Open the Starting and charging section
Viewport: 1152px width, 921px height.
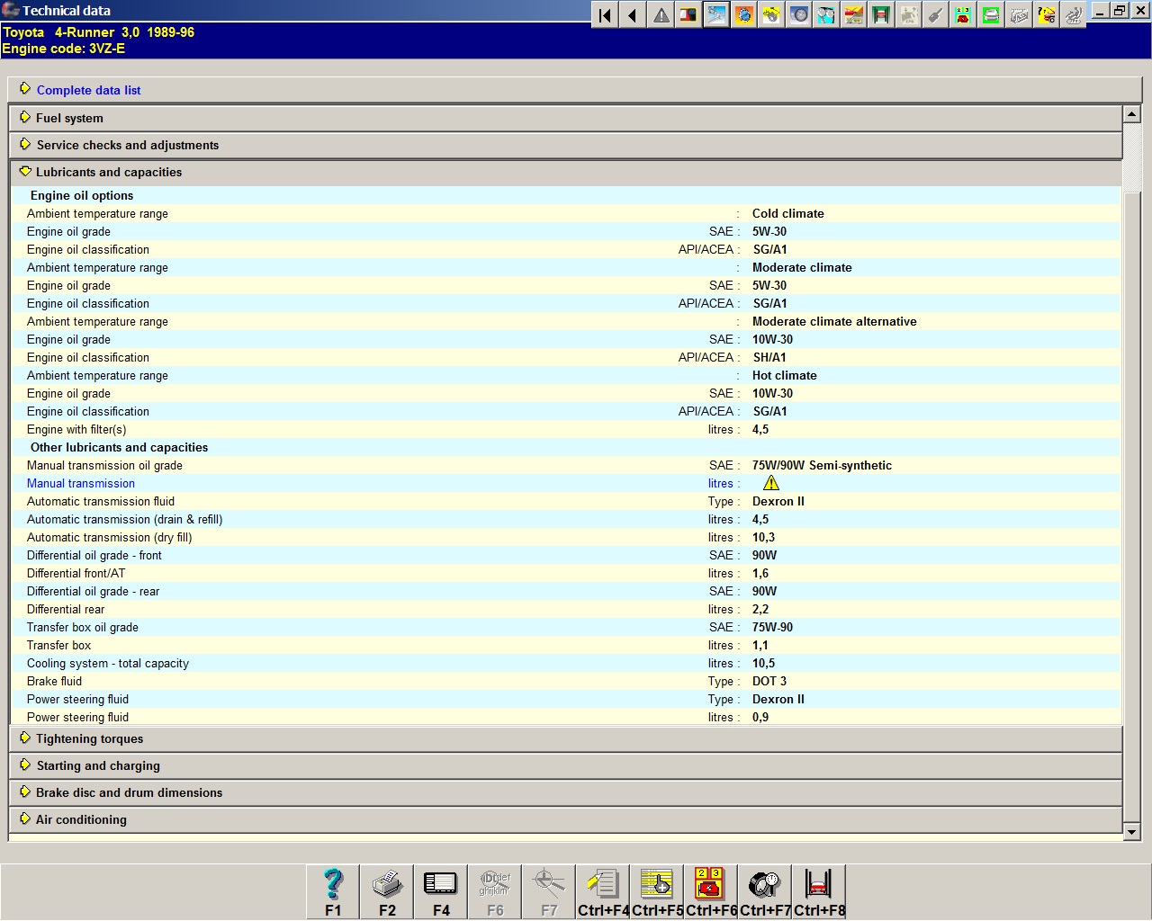98,765
